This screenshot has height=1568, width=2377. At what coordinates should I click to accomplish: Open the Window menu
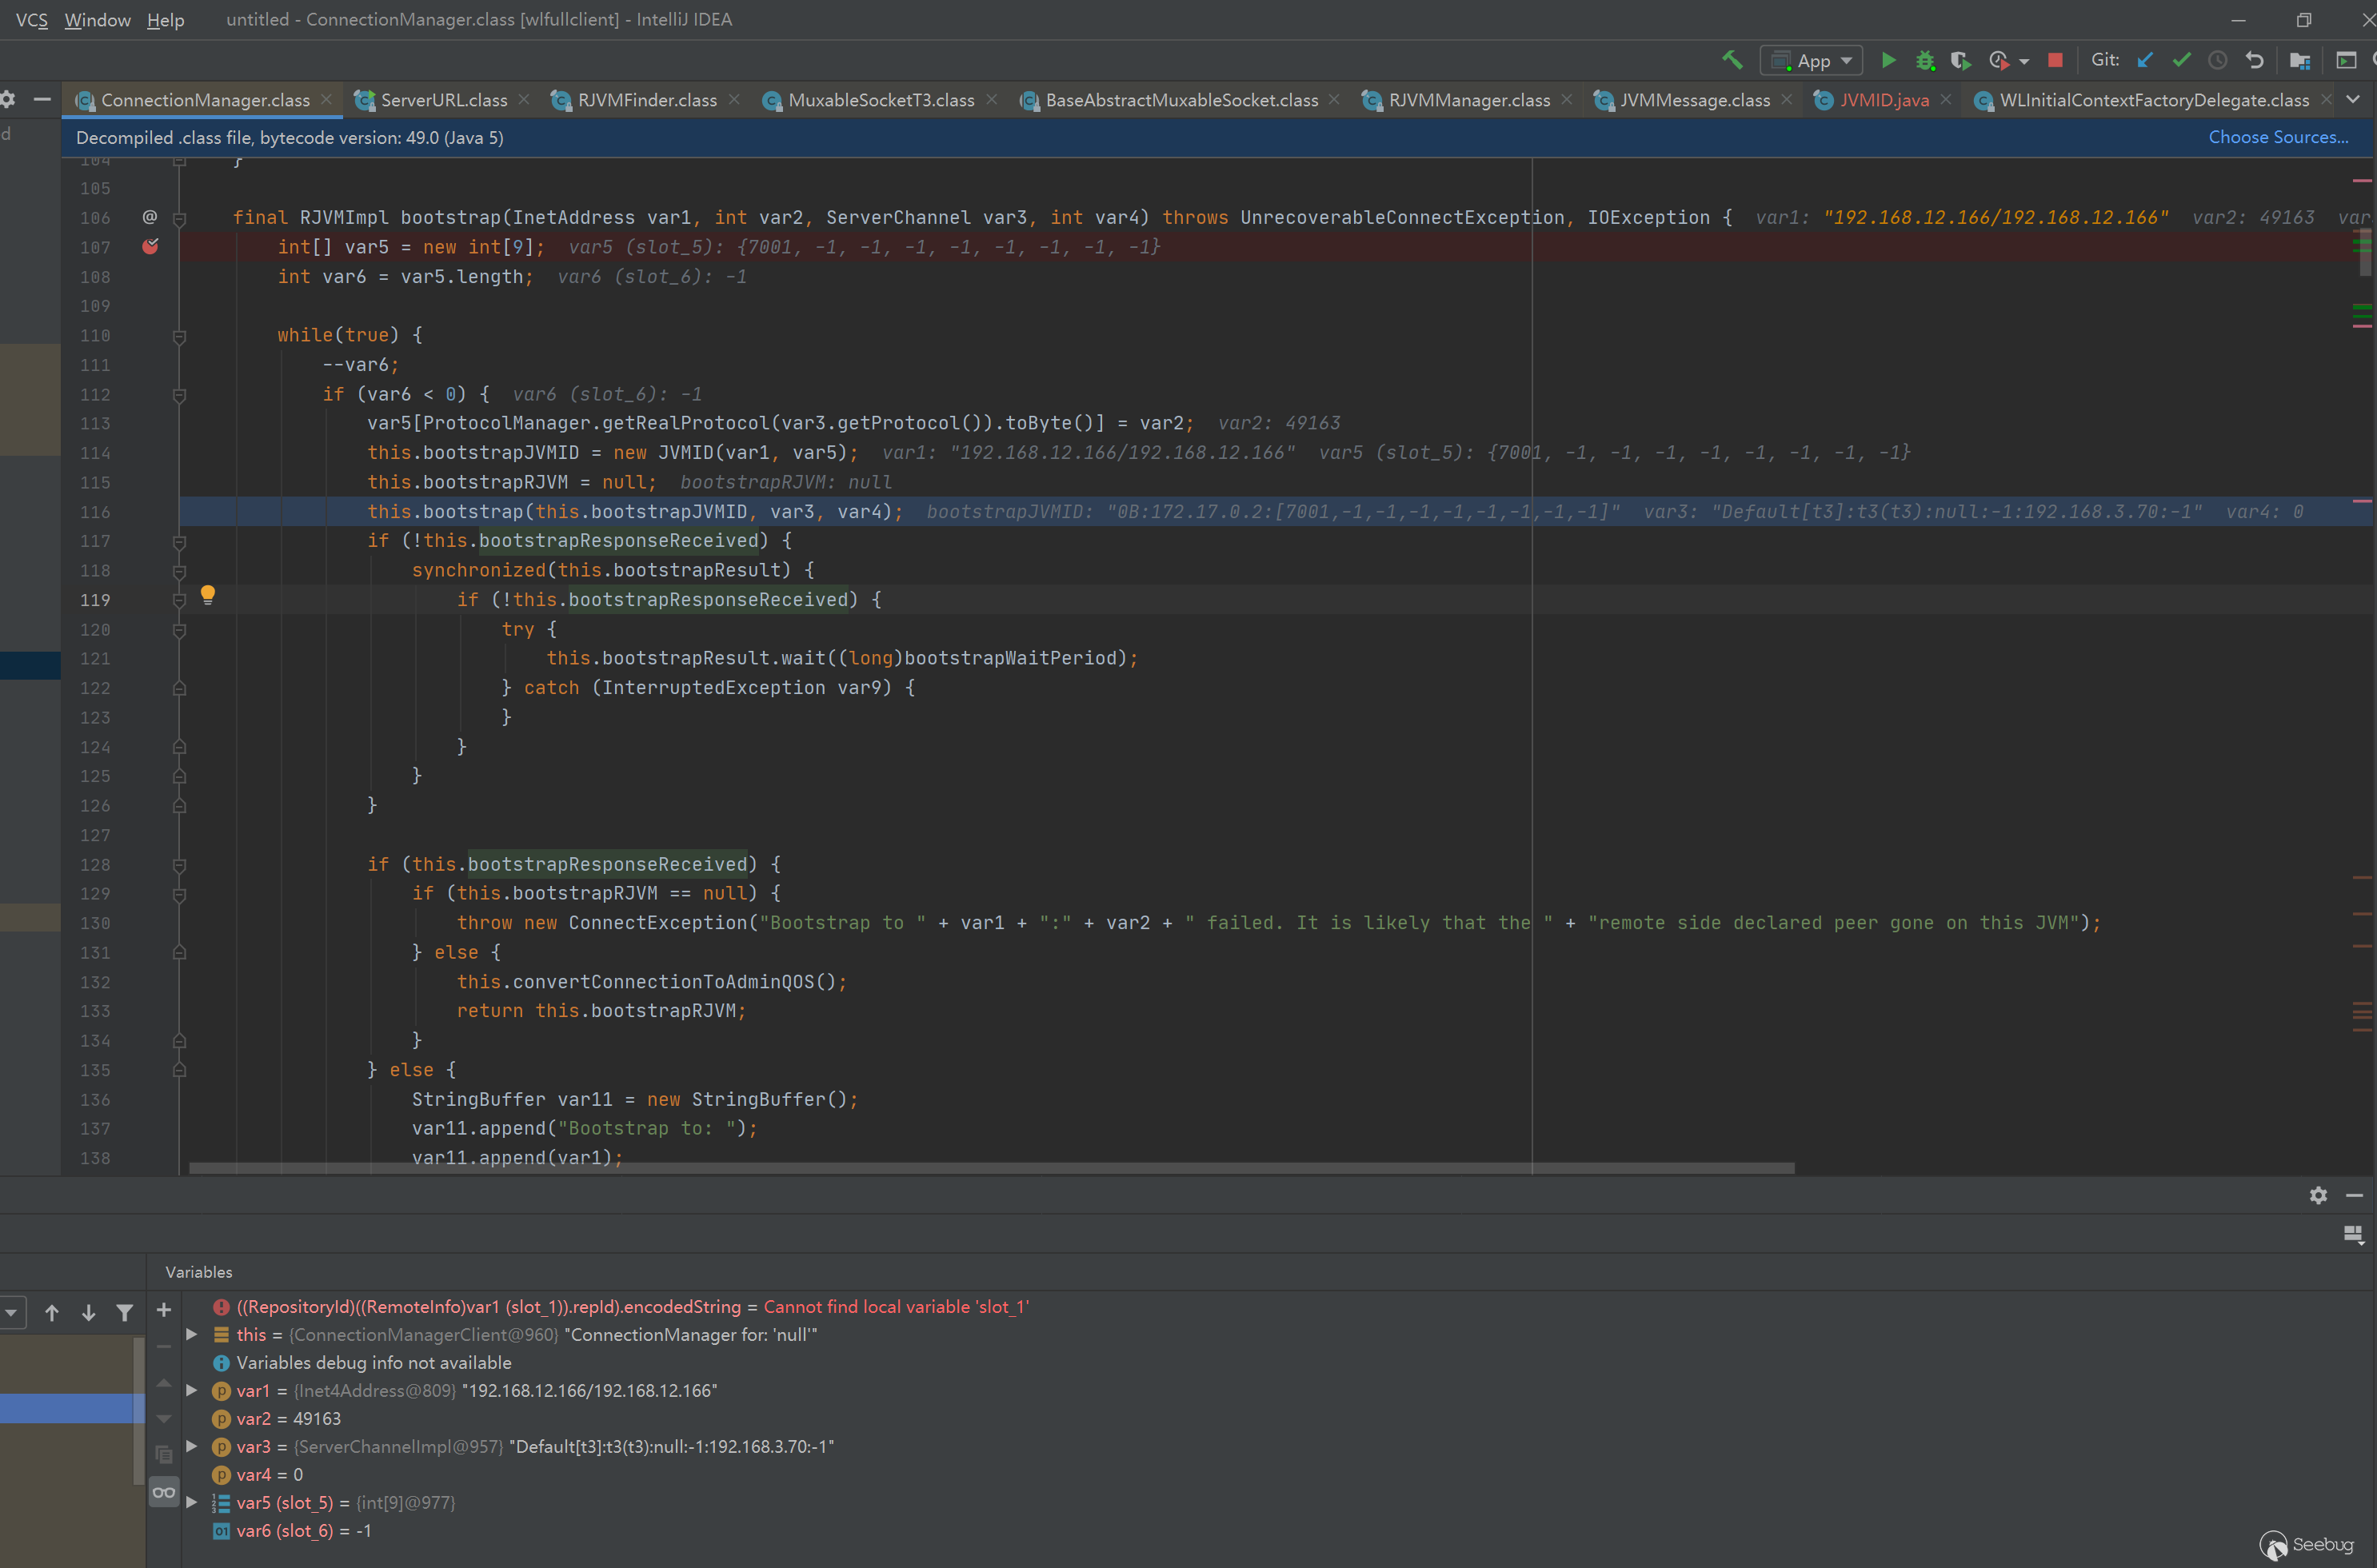[x=97, y=20]
